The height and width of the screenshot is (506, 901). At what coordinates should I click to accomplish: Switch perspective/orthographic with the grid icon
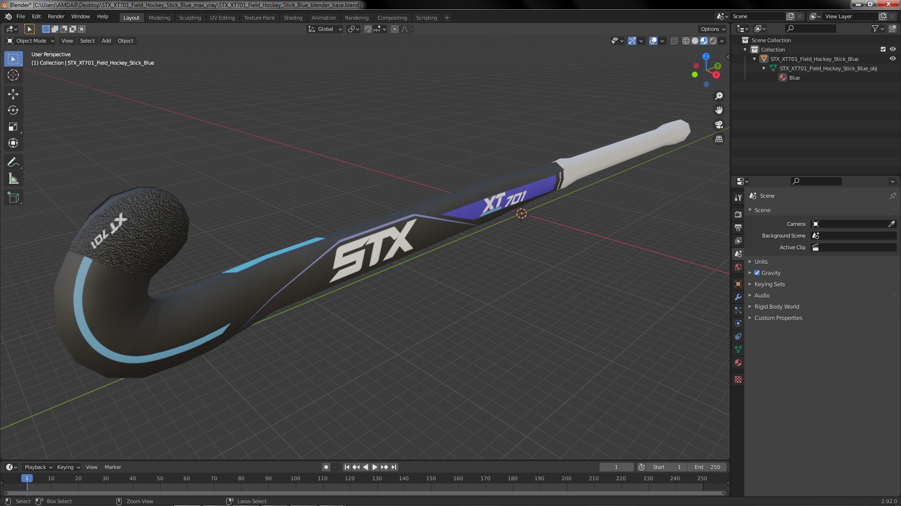719,139
